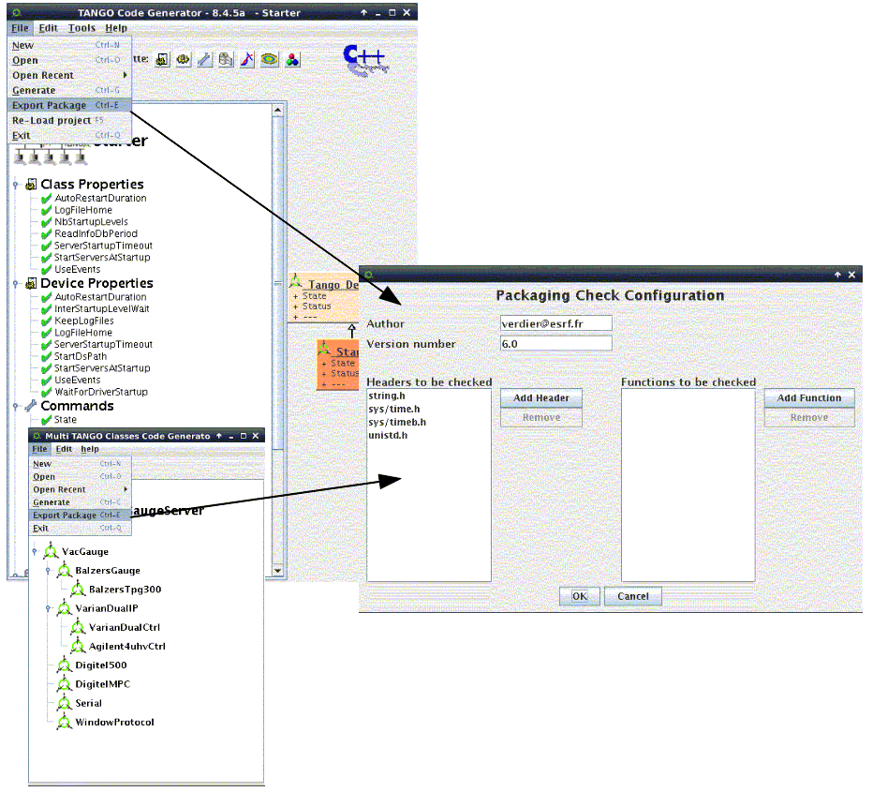Open the Edit menu in the TANGO Code Generator window

[48, 28]
